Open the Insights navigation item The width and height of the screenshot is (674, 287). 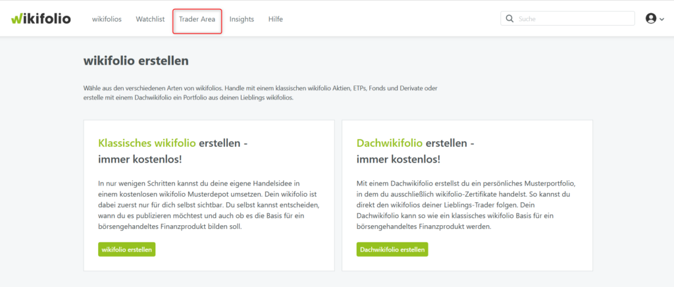(x=242, y=19)
